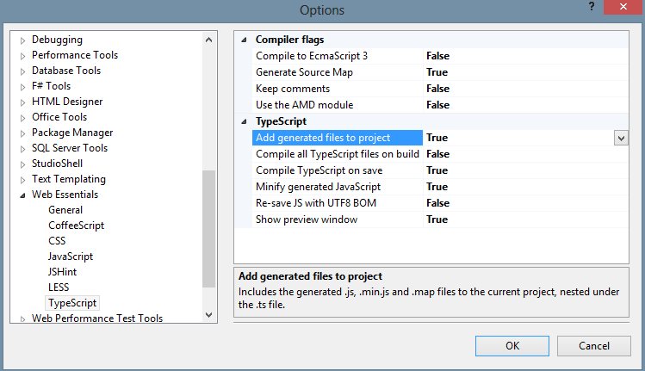Select LESS options page
Image resolution: width=645 pixels, height=371 pixels.
pos(59,288)
